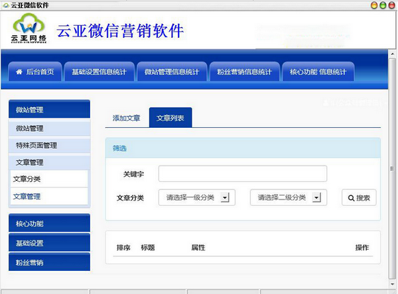398x294 pixels.
Task: Expand the 粉丝营销 sidebar section
Action: tap(50, 262)
